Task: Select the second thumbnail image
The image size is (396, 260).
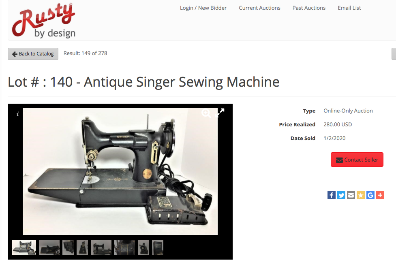Action: [49, 247]
